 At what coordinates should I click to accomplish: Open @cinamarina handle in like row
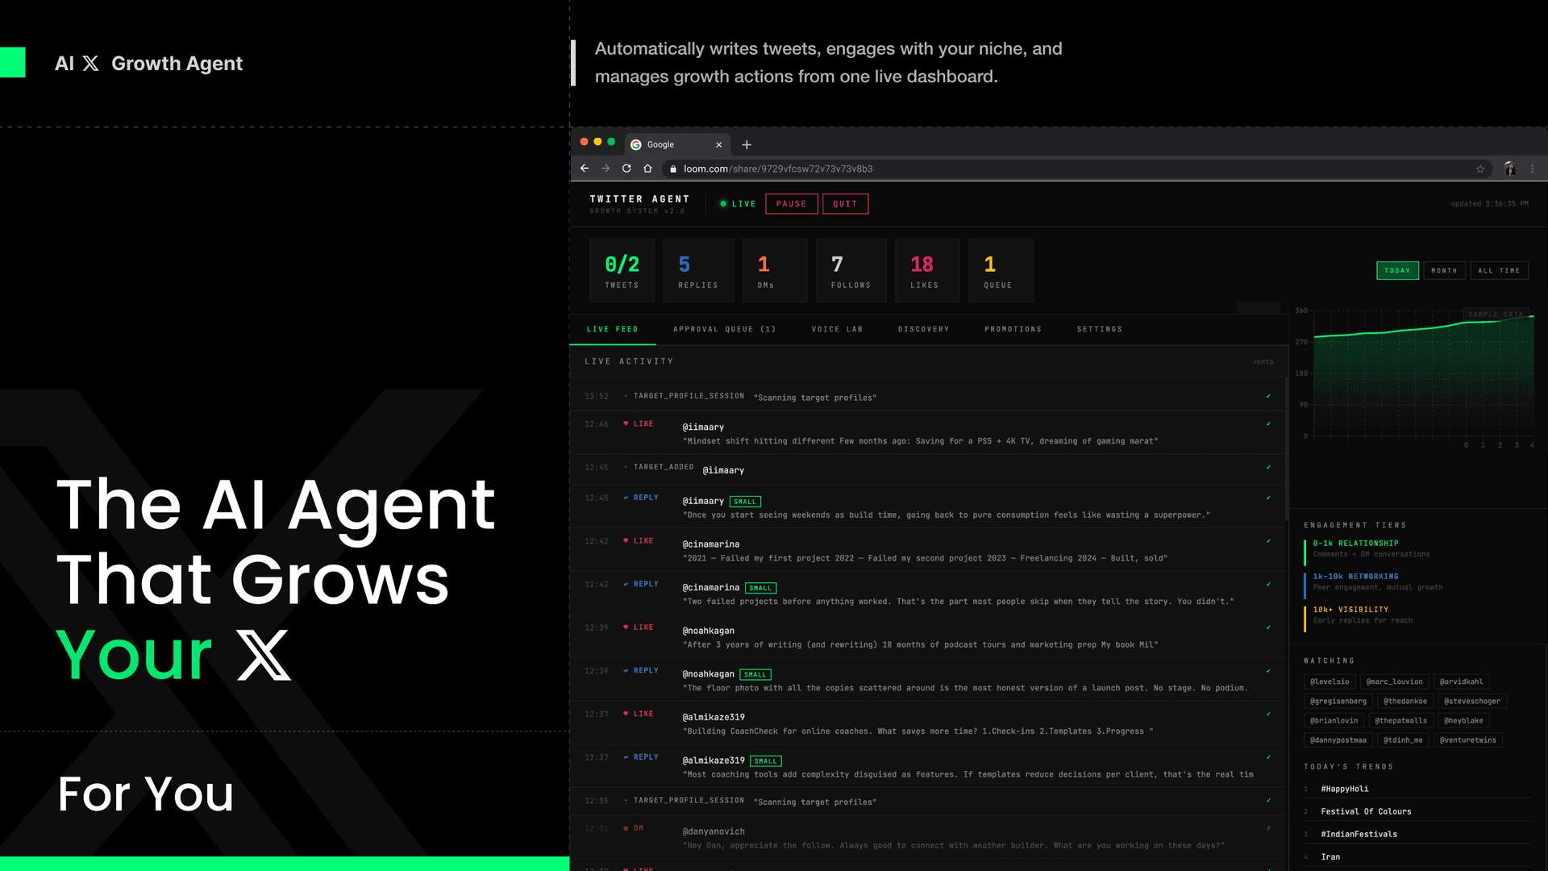[710, 544]
